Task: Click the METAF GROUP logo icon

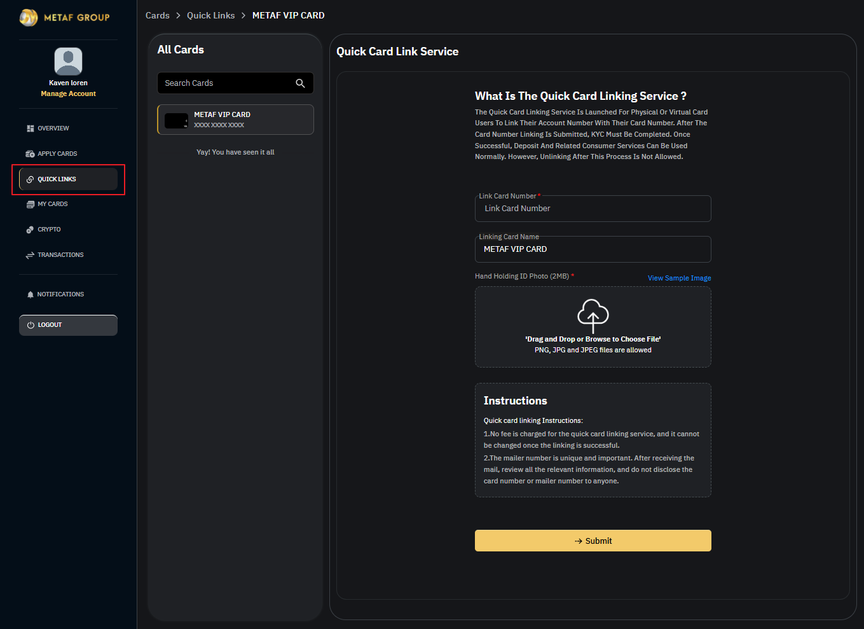Action: (x=29, y=17)
